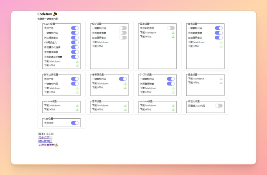Download Markdown in the 思否设置 panel
The image size is (267, 175).
click(x=125, y=106)
